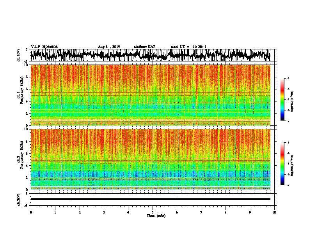
Task: Click the ch.1 PSD color bar
Action: pyautogui.click(x=282, y=100)
